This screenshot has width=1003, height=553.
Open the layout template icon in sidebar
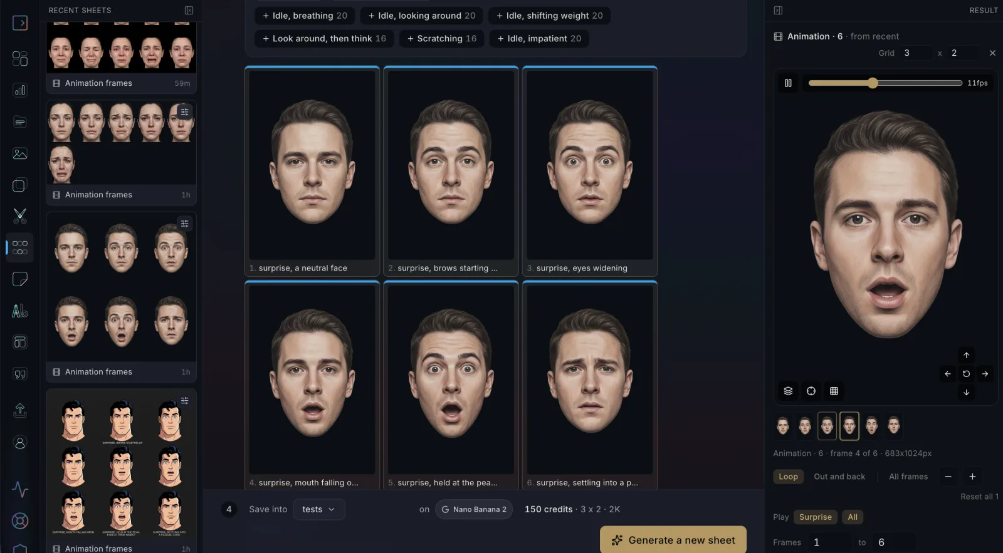20,342
